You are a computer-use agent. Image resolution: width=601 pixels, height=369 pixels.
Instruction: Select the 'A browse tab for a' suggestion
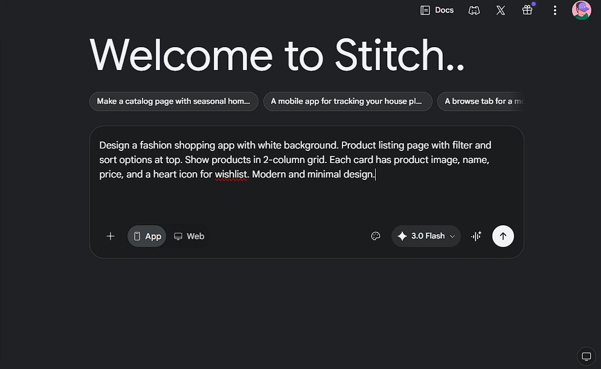(x=481, y=101)
